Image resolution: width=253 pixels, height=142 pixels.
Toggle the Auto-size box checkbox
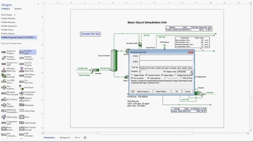coord(148,78)
